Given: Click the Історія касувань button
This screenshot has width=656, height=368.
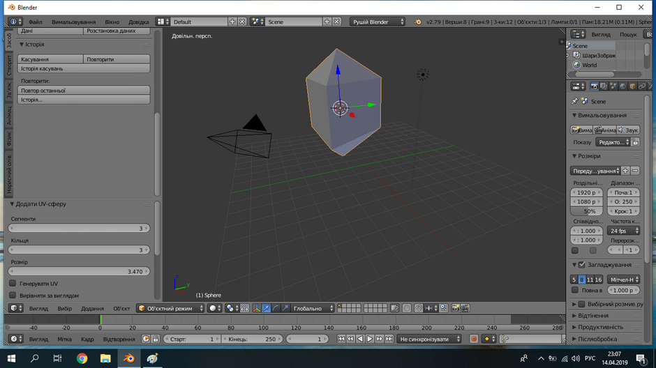Looking at the screenshot, I should [x=84, y=68].
